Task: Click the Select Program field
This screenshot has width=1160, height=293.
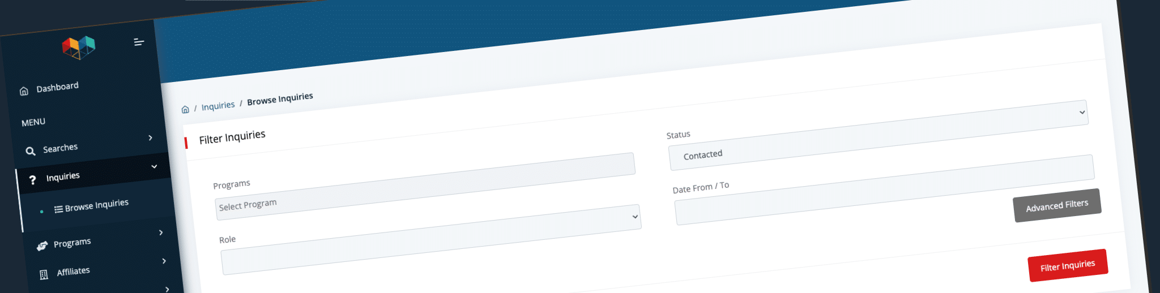Action: [x=425, y=187]
